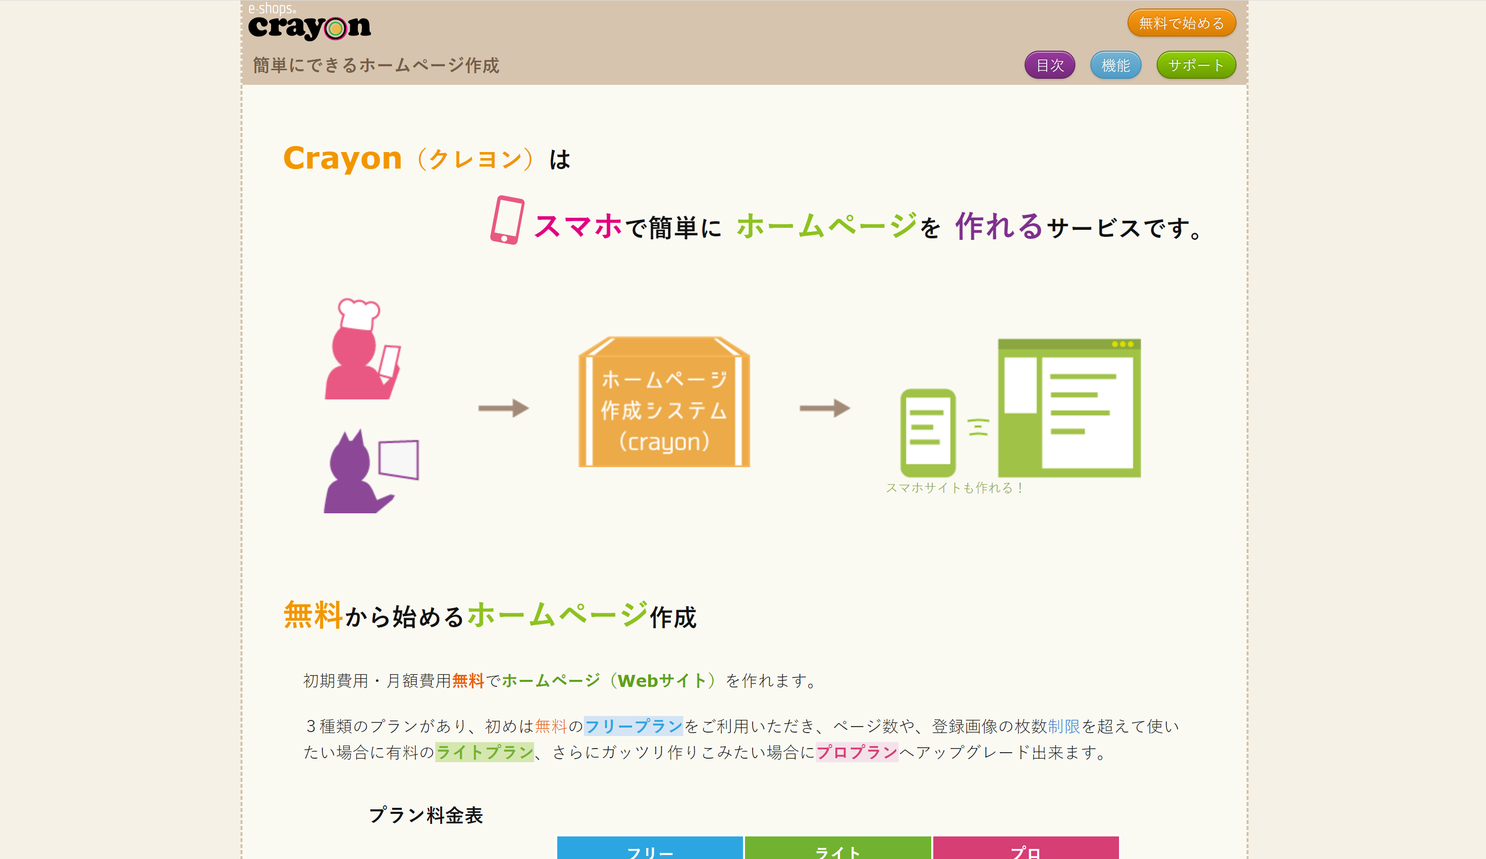Screen dimensions: 1486x859
Task: Click the second arrow before green devices
Action: click(824, 408)
